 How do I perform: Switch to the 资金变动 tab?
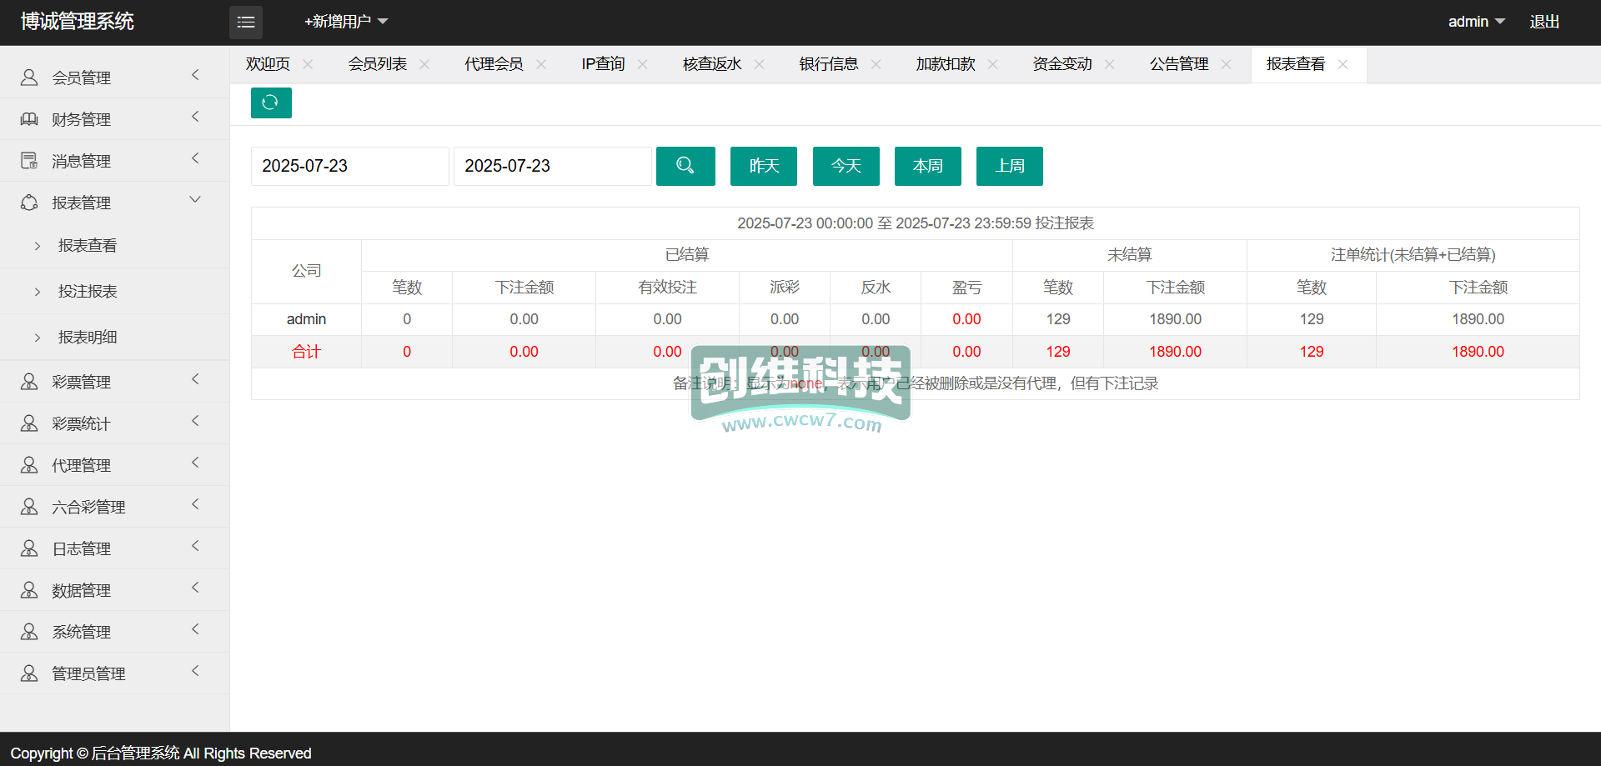tap(1062, 64)
